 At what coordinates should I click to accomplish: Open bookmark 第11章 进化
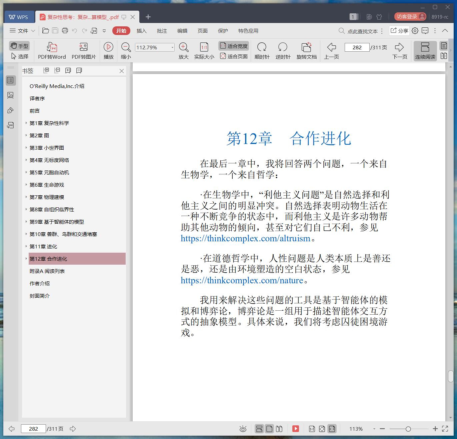pos(43,246)
